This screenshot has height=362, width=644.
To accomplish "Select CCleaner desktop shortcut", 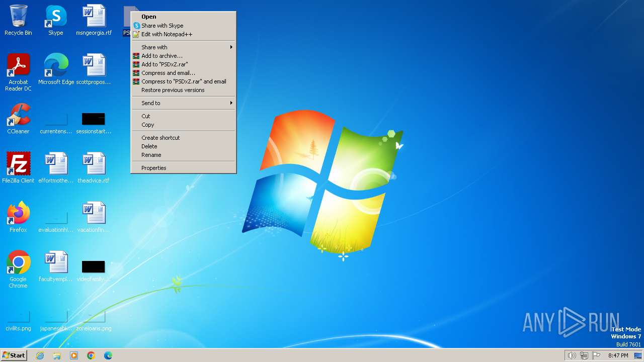I will pyautogui.click(x=18, y=119).
